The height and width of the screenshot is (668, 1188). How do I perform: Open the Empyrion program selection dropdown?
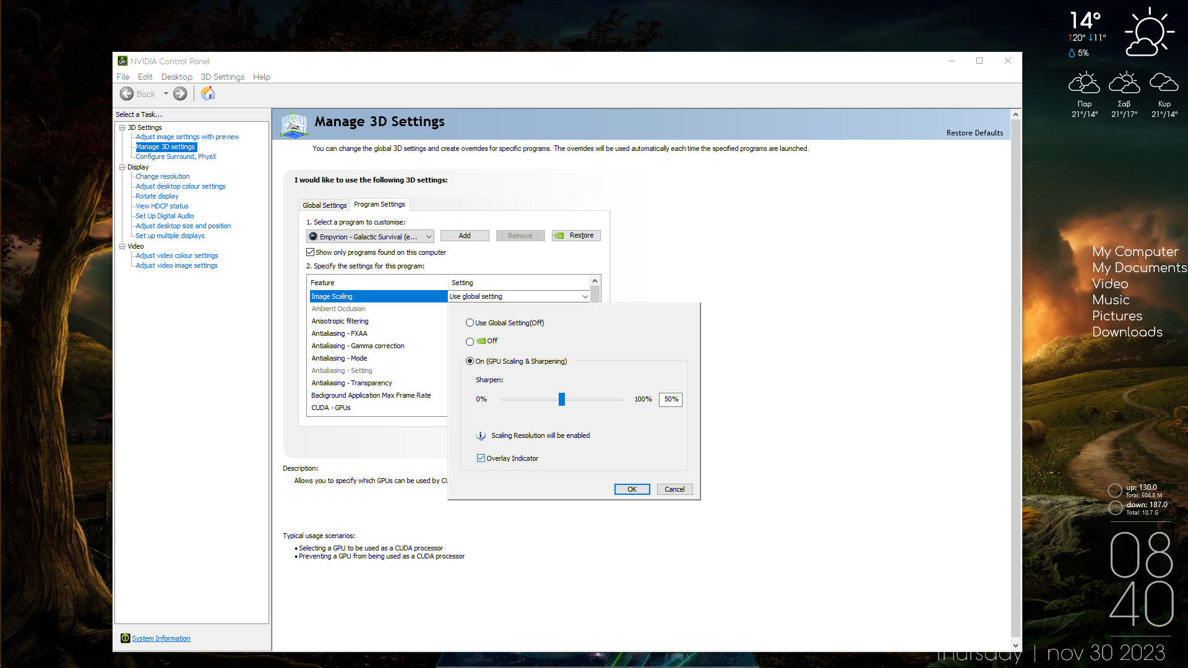click(370, 236)
